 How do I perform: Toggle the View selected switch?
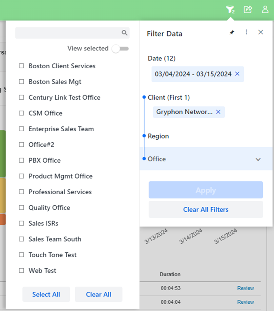pos(120,48)
